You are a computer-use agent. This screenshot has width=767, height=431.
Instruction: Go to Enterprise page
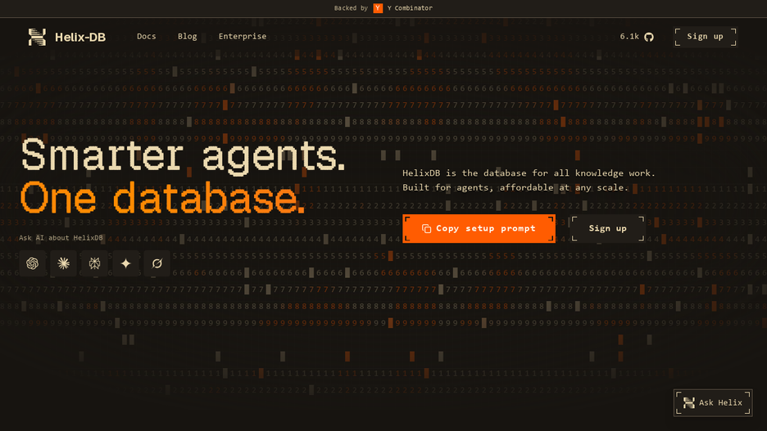coord(243,37)
